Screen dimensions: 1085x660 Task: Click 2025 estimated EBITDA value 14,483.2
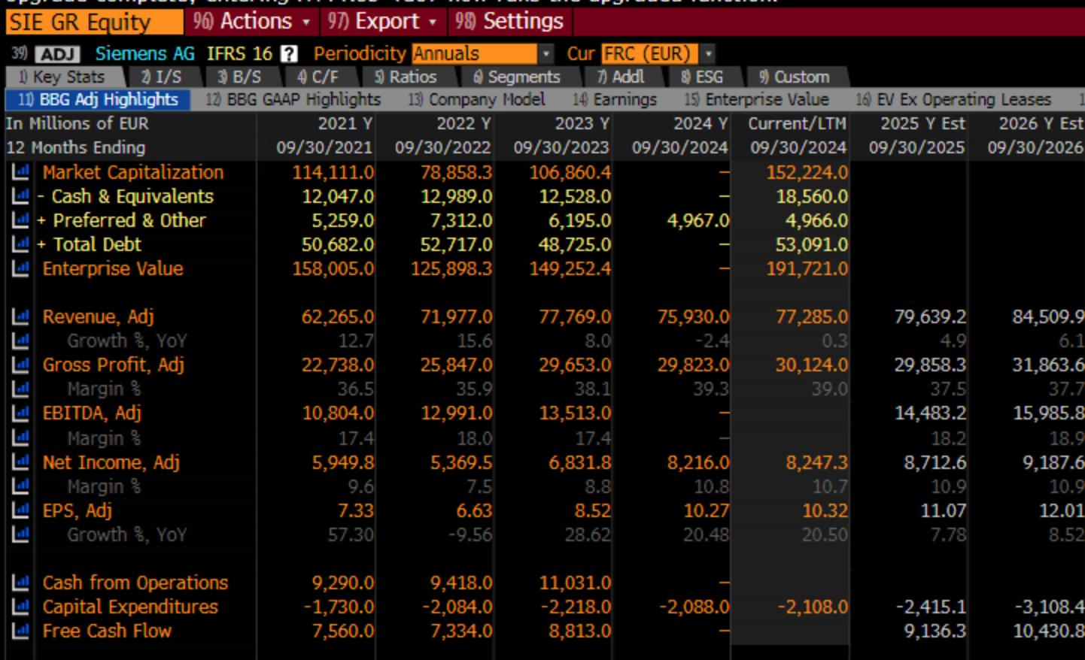point(930,413)
